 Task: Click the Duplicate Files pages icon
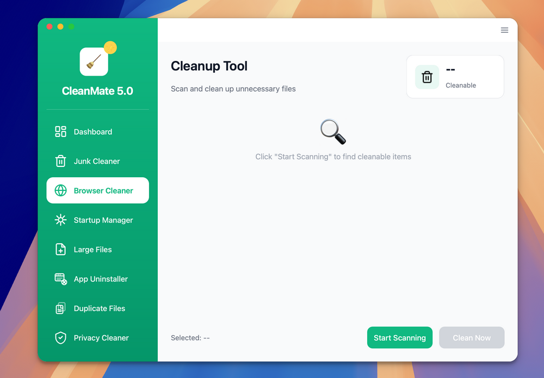pyautogui.click(x=60, y=308)
